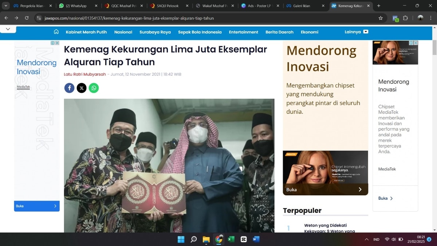
Task: Bookmark this page with star icon
Action: (381, 18)
